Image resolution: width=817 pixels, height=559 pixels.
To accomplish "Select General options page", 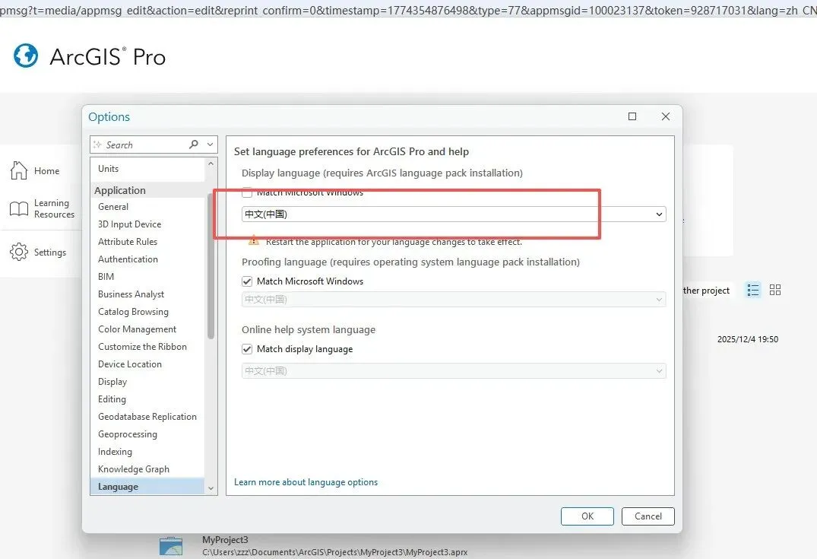I will pyautogui.click(x=113, y=207).
